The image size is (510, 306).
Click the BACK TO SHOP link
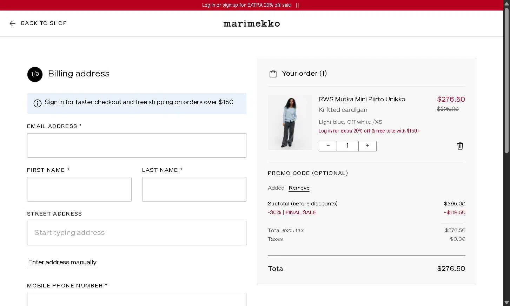click(x=44, y=23)
